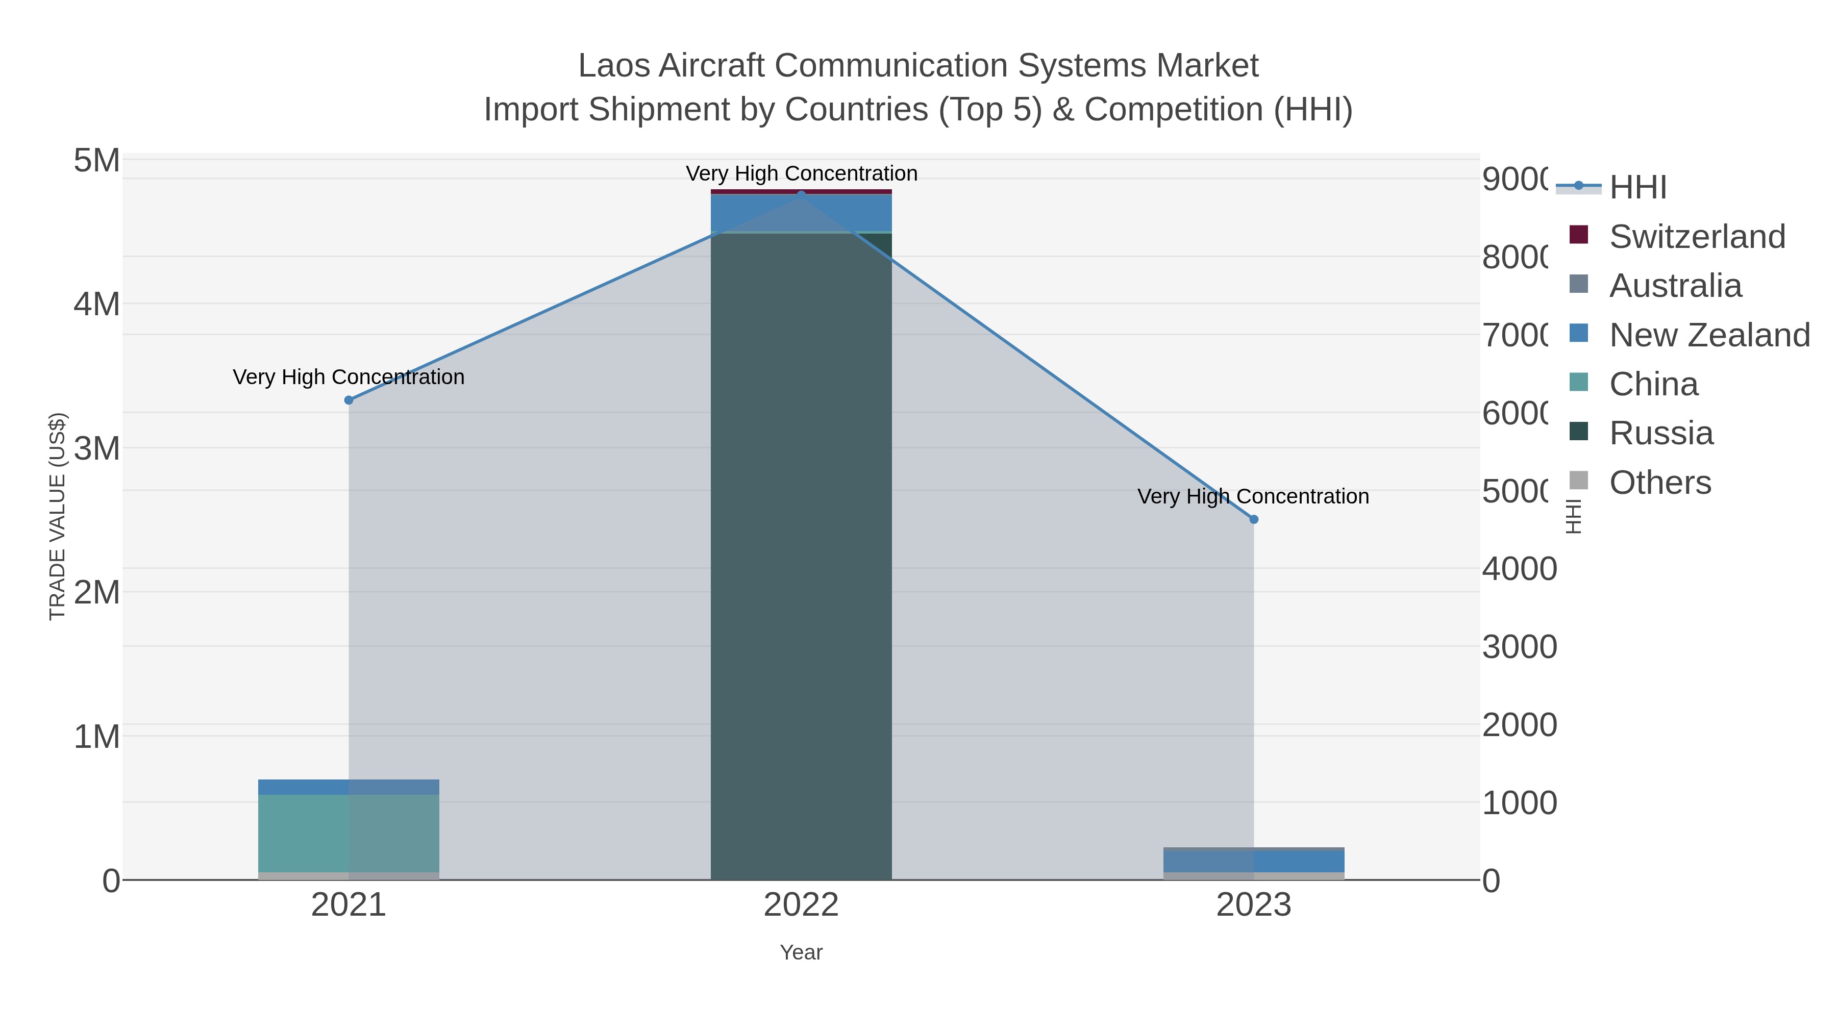Click the China color swatch in legend

pos(1579,382)
